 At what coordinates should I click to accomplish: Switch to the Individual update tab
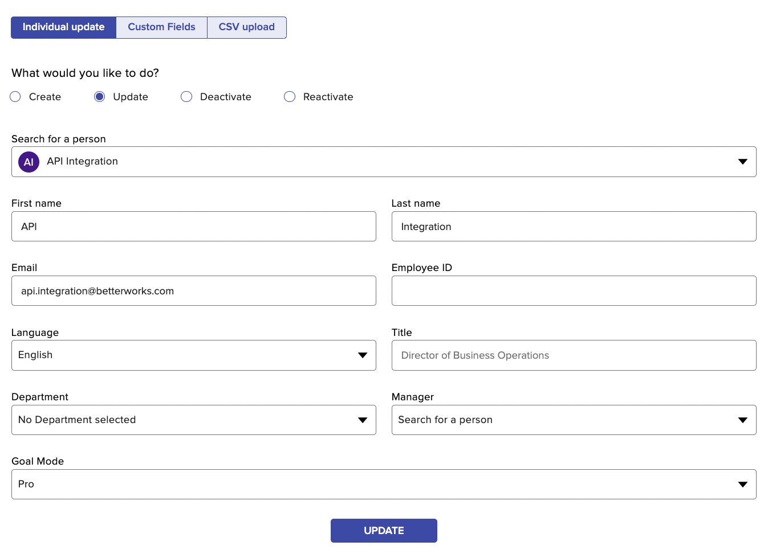coord(63,27)
